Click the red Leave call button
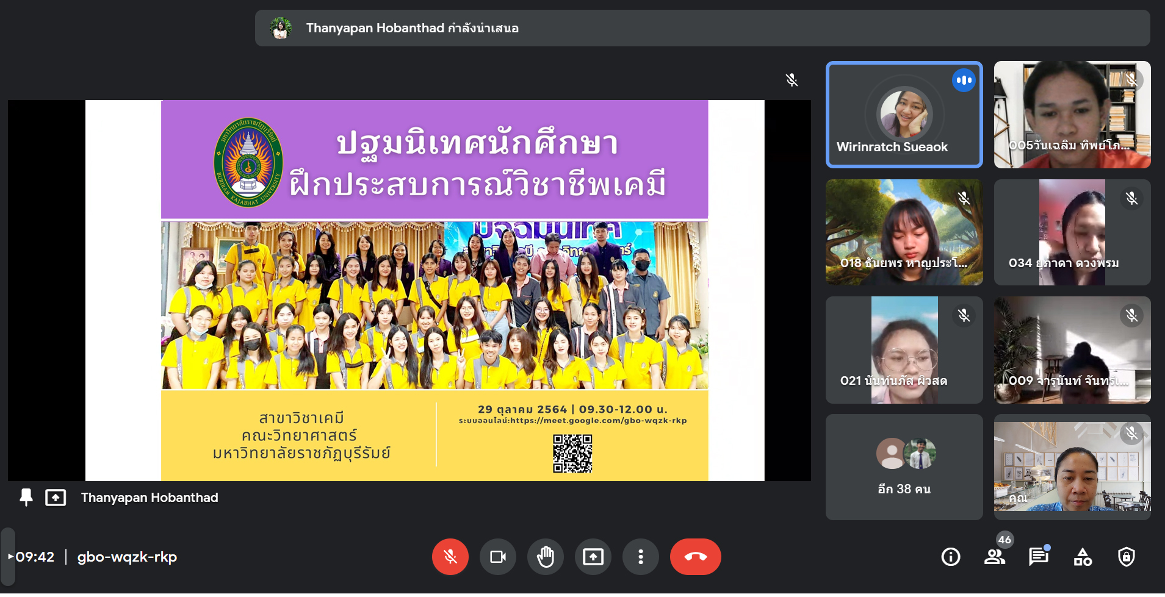This screenshot has width=1165, height=597. 696,557
